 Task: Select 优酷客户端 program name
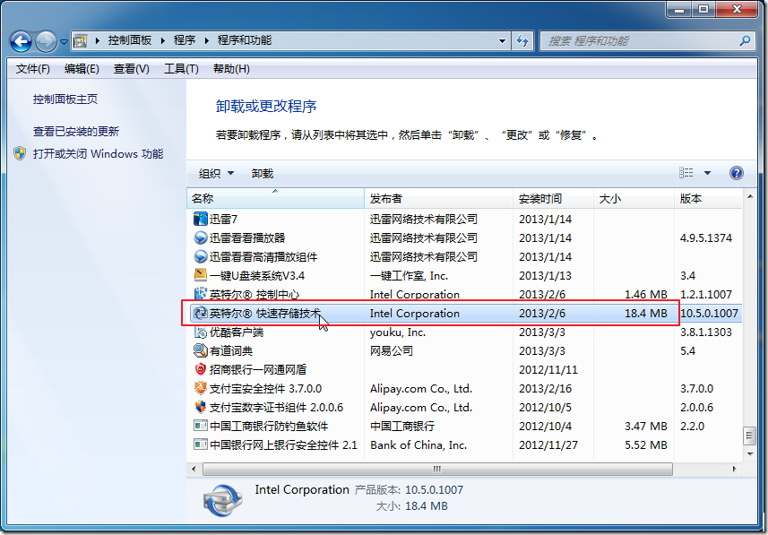click(x=236, y=332)
